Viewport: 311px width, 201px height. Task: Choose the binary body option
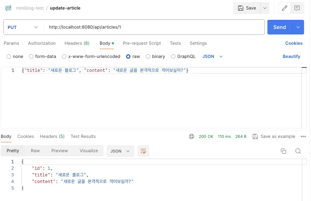point(148,56)
